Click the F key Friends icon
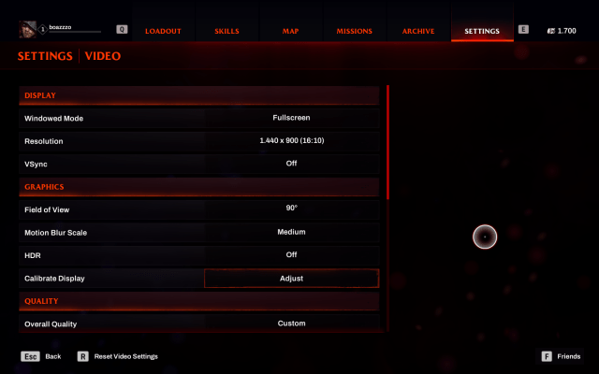 pyautogui.click(x=547, y=356)
